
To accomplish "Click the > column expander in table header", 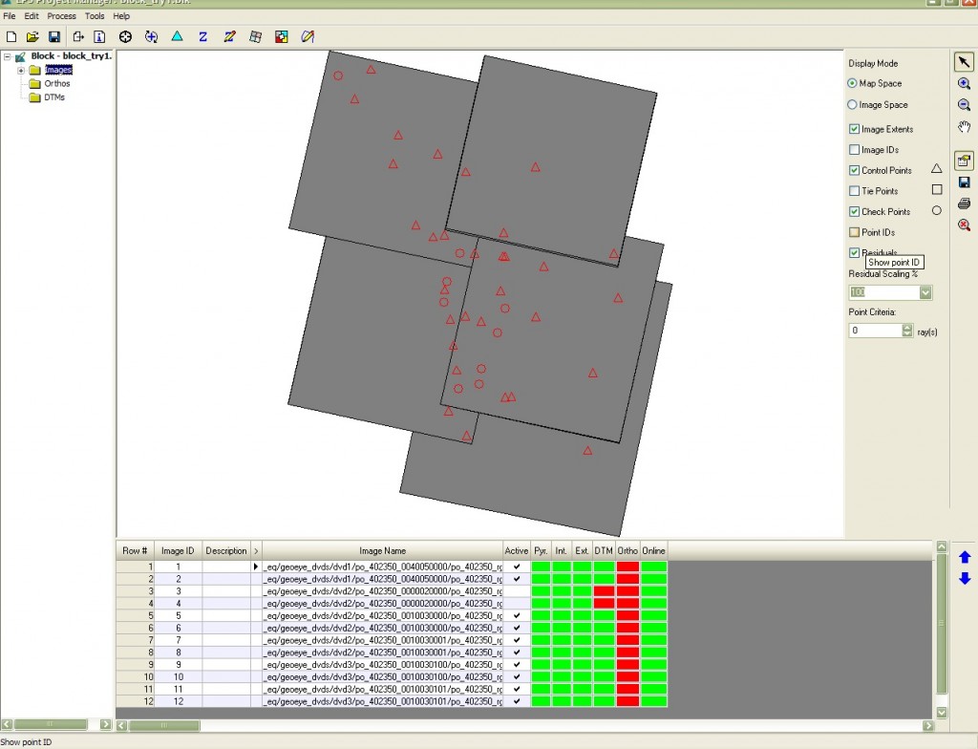I will [x=256, y=551].
